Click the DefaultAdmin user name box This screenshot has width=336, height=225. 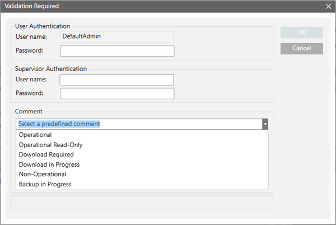(x=117, y=36)
